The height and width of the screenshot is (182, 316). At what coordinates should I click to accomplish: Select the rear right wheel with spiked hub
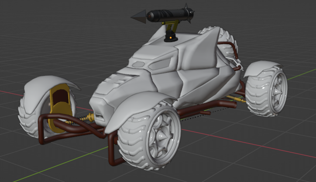point(266,92)
